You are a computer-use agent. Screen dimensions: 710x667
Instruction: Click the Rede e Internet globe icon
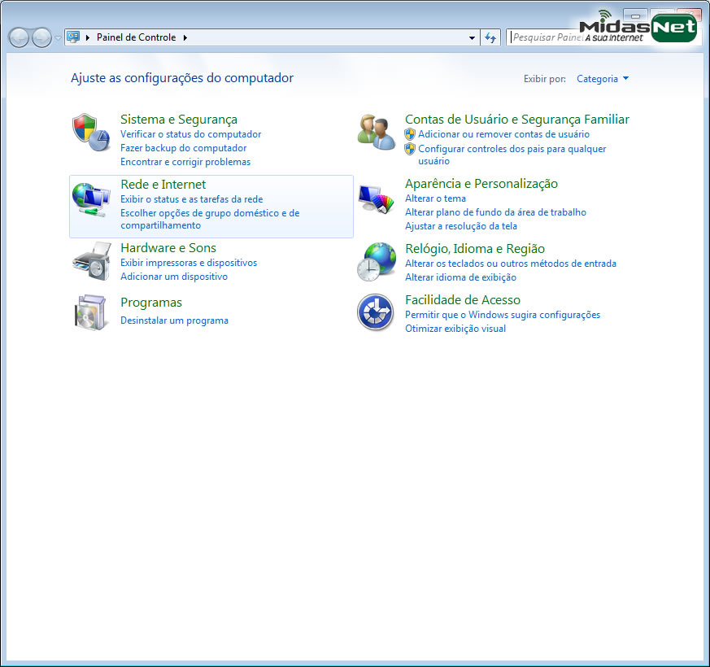pyautogui.click(x=91, y=199)
